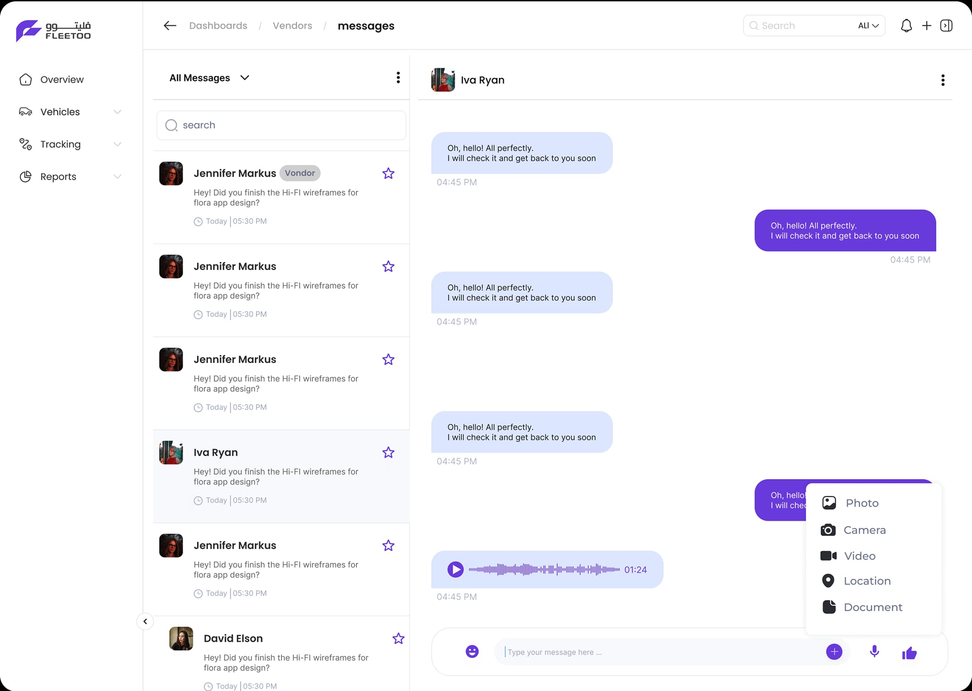Click the microphone voice record icon
The height and width of the screenshot is (691, 972).
click(874, 651)
